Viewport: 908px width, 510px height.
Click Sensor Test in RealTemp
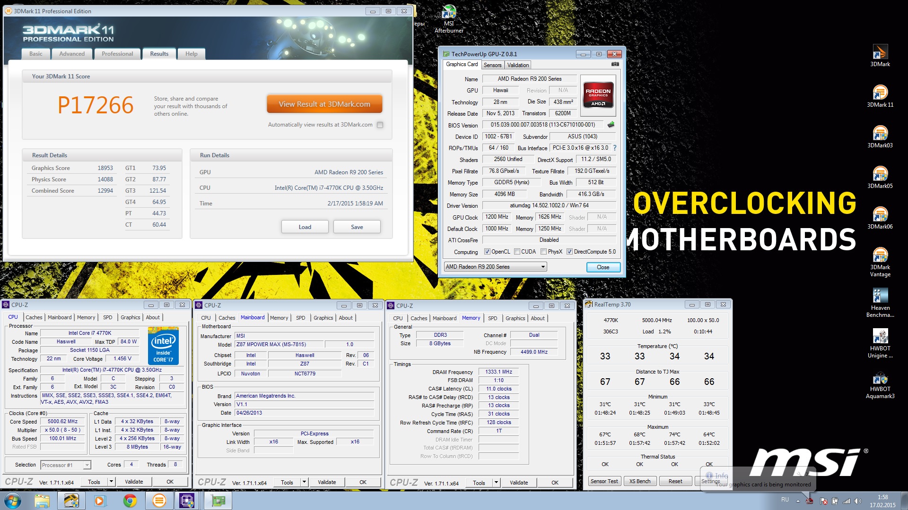(604, 481)
